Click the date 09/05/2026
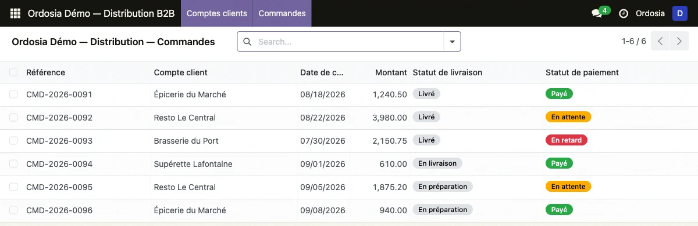Screen dimensions: 698x226 click(x=323, y=187)
